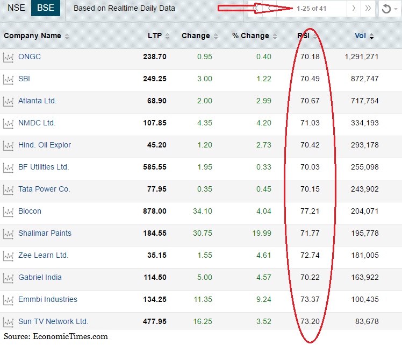The height and width of the screenshot is (345, 402).
Task: Select the ONGC LTP value 238.70
Action: tap(155, 57)
